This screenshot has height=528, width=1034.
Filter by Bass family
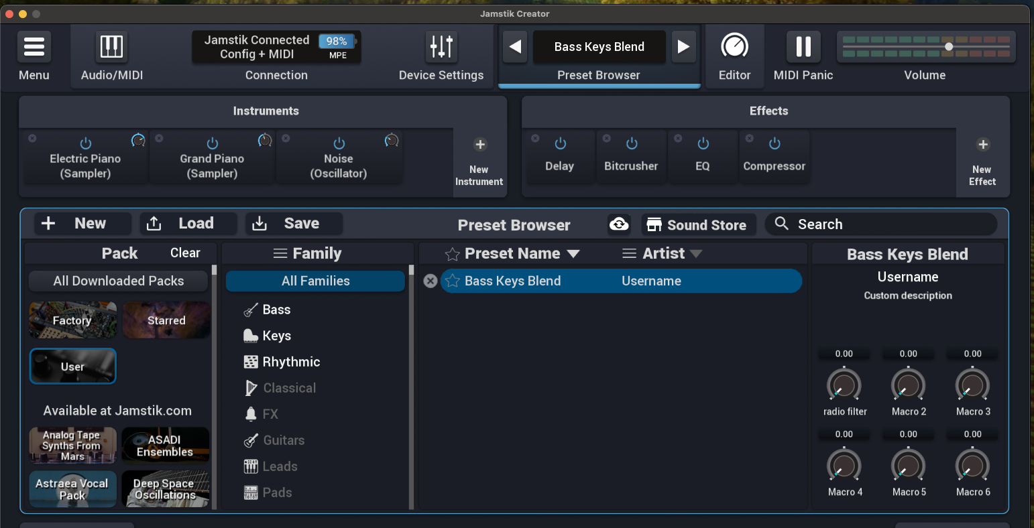coord(276,310)
